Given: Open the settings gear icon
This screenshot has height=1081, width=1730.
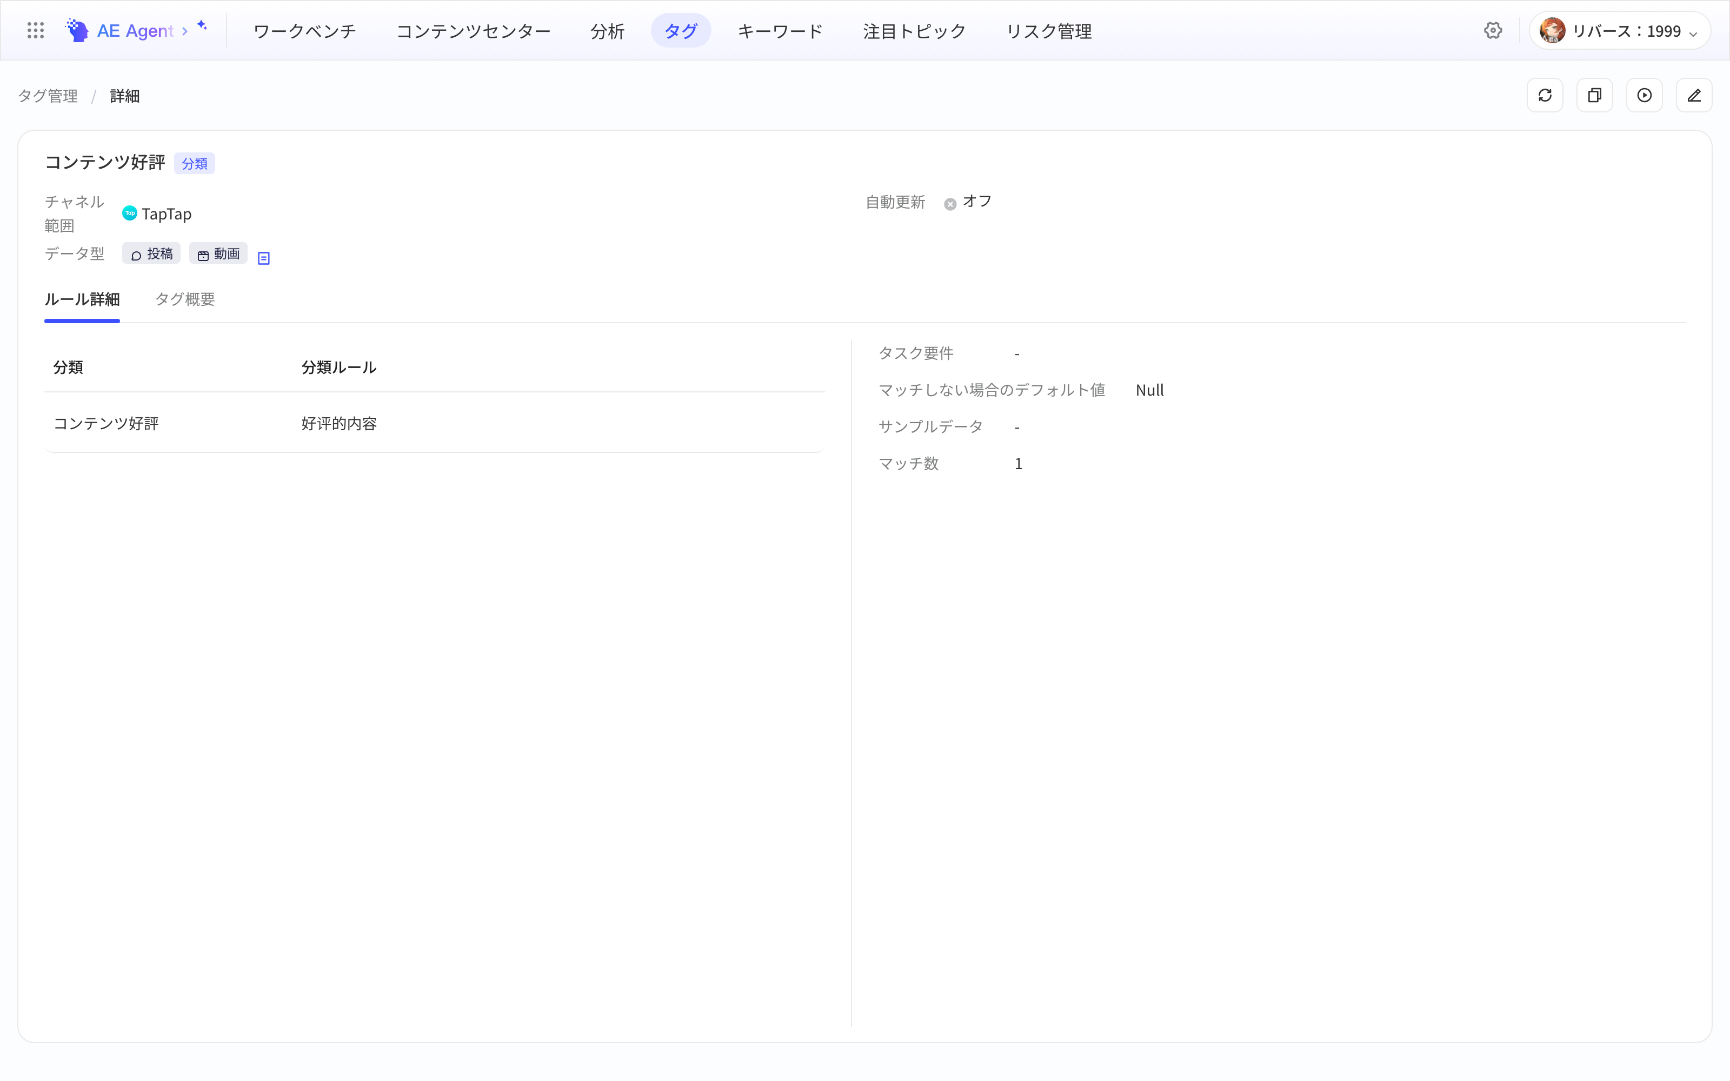Looking at the screenshot, I should [1493, 31].
